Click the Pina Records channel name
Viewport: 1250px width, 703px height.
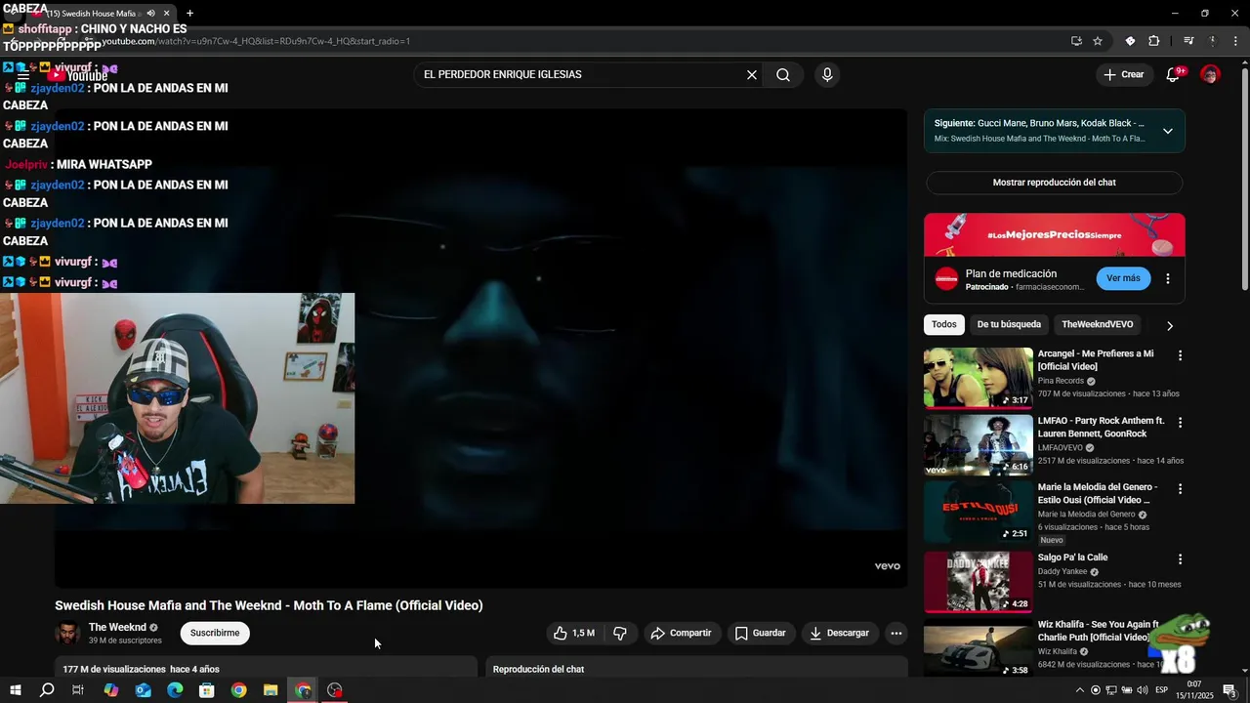point(1061,381)
